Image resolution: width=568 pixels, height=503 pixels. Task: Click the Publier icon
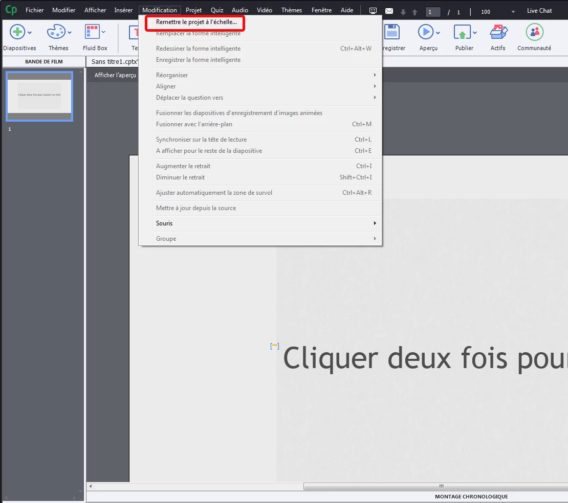(x=462, y=32)
